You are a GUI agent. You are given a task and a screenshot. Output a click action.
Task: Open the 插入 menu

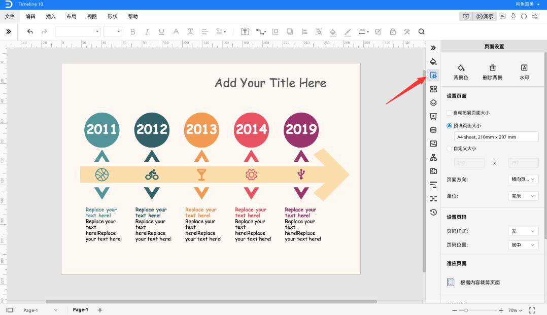click(51, 16)
